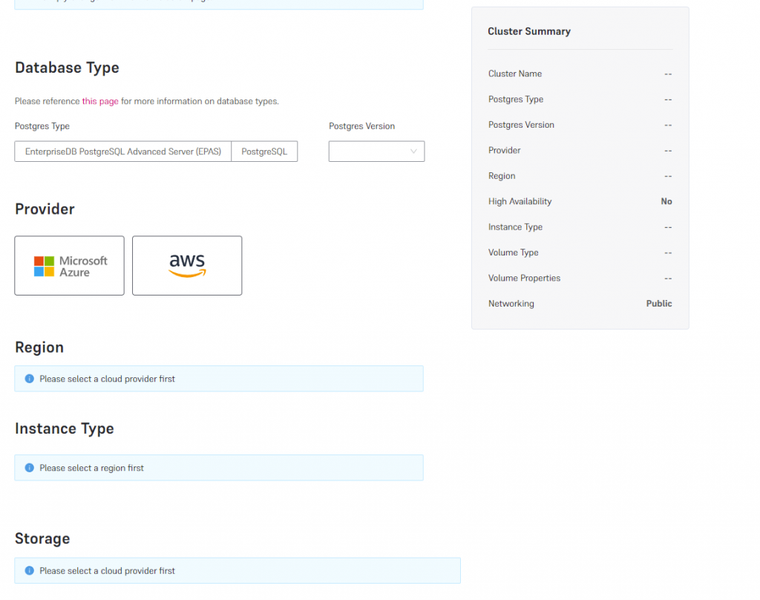Click Volume Properties label in summary
Viewport: 760px width, 600px height.
pos(524,278)
